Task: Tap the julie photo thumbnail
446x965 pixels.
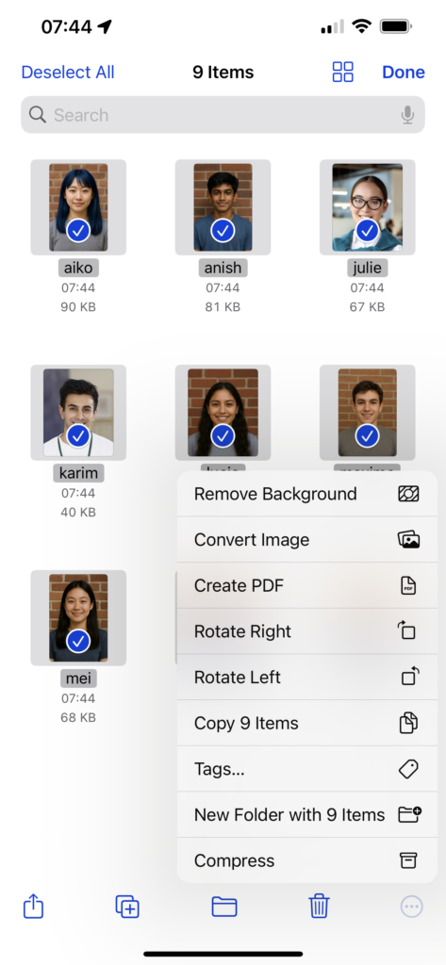Action: (x=368, y=207)
